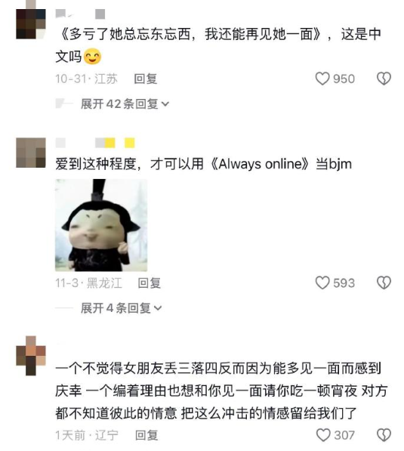Reply to the 10-31 Jiangsu comment
This screenshot has width=404, height=451.
tap(146, 79)
